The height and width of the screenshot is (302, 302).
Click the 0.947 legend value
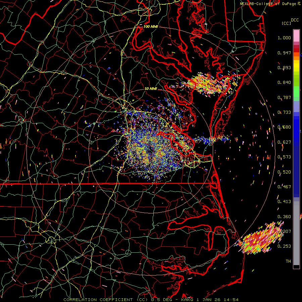284,53
